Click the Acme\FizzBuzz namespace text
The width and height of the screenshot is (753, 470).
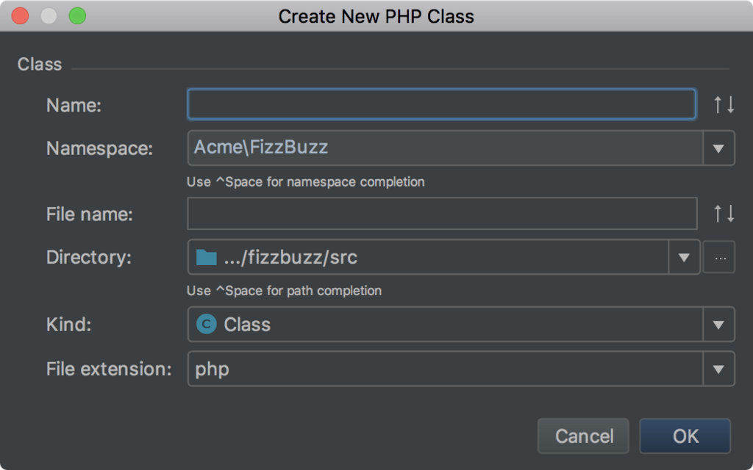tap(261, 148)
